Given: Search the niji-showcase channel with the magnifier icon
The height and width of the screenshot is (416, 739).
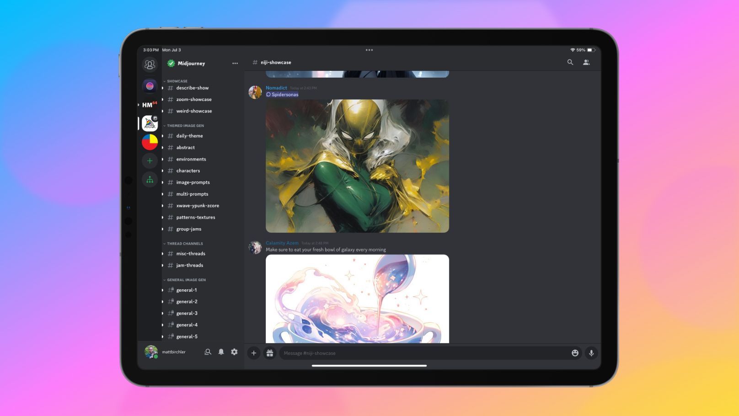Looking at the screenshot, I should [570, 62].
